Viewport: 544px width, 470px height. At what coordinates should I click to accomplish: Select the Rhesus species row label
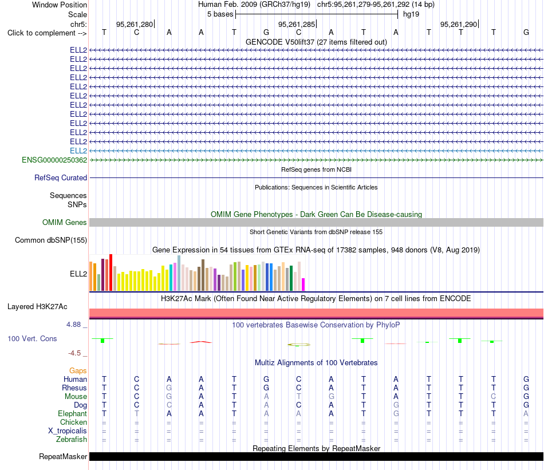74,388
